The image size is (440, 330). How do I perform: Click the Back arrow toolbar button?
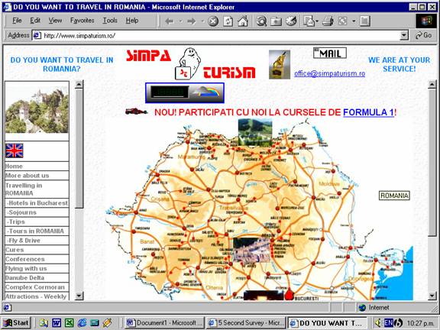point(170,21)
